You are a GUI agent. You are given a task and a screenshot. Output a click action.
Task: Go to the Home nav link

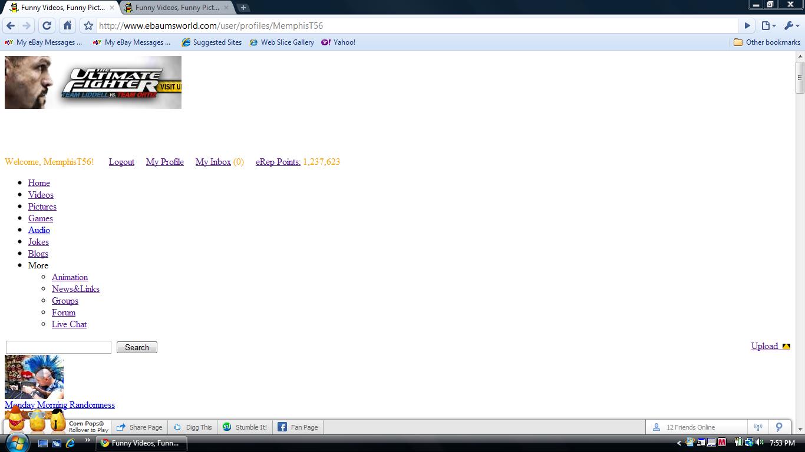[39, 183]
